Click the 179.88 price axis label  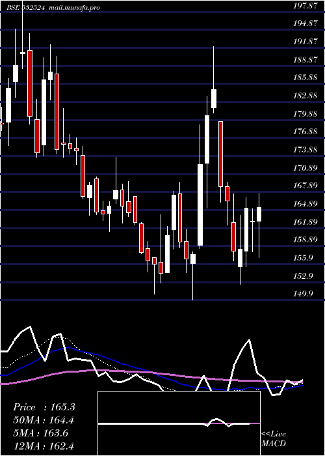(x=305, y=114)
